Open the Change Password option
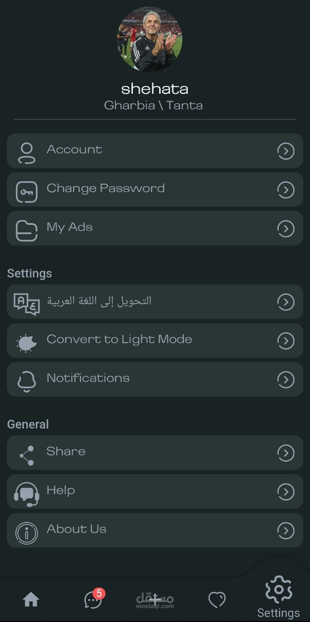Image resolution: width=310 pixels, height=622 pixels. pyautogui.click(x=155, y=190)
